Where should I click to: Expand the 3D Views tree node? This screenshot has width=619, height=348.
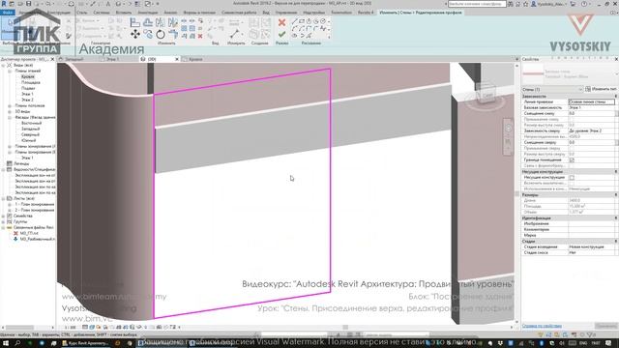[10, 112]
